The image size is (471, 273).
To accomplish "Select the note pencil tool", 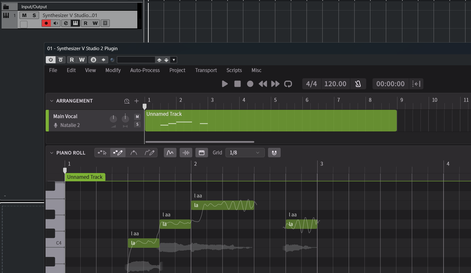I will (x=118, y=153).
